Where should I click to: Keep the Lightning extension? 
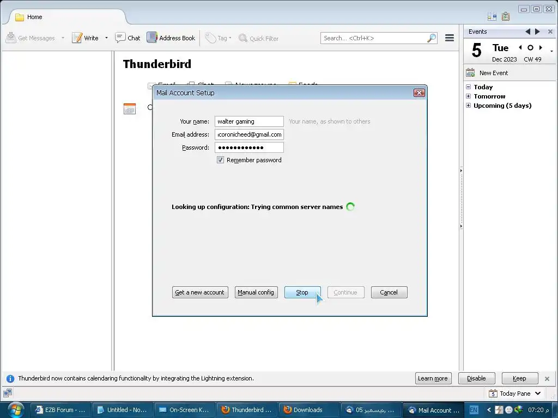point(519,378)
